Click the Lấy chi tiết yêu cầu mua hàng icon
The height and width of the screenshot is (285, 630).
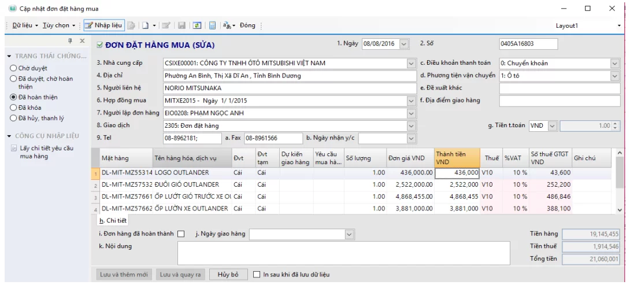(14, 149)
